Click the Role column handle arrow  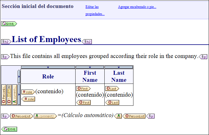48,67
